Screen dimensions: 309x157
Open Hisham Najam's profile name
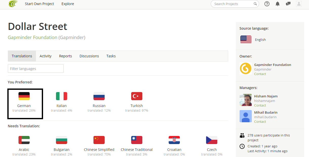pos(266,96)
